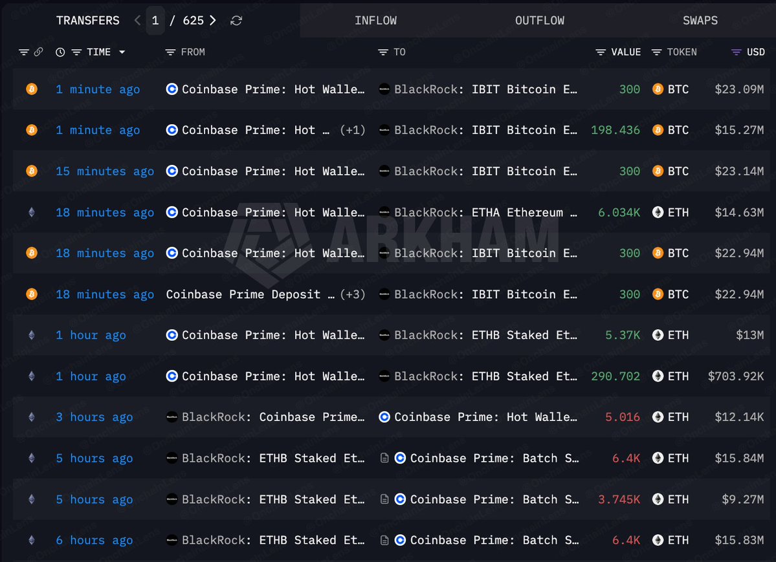Switch to the SWAPS tab
The height and width of the screenshot is (562, 776).
700,20
